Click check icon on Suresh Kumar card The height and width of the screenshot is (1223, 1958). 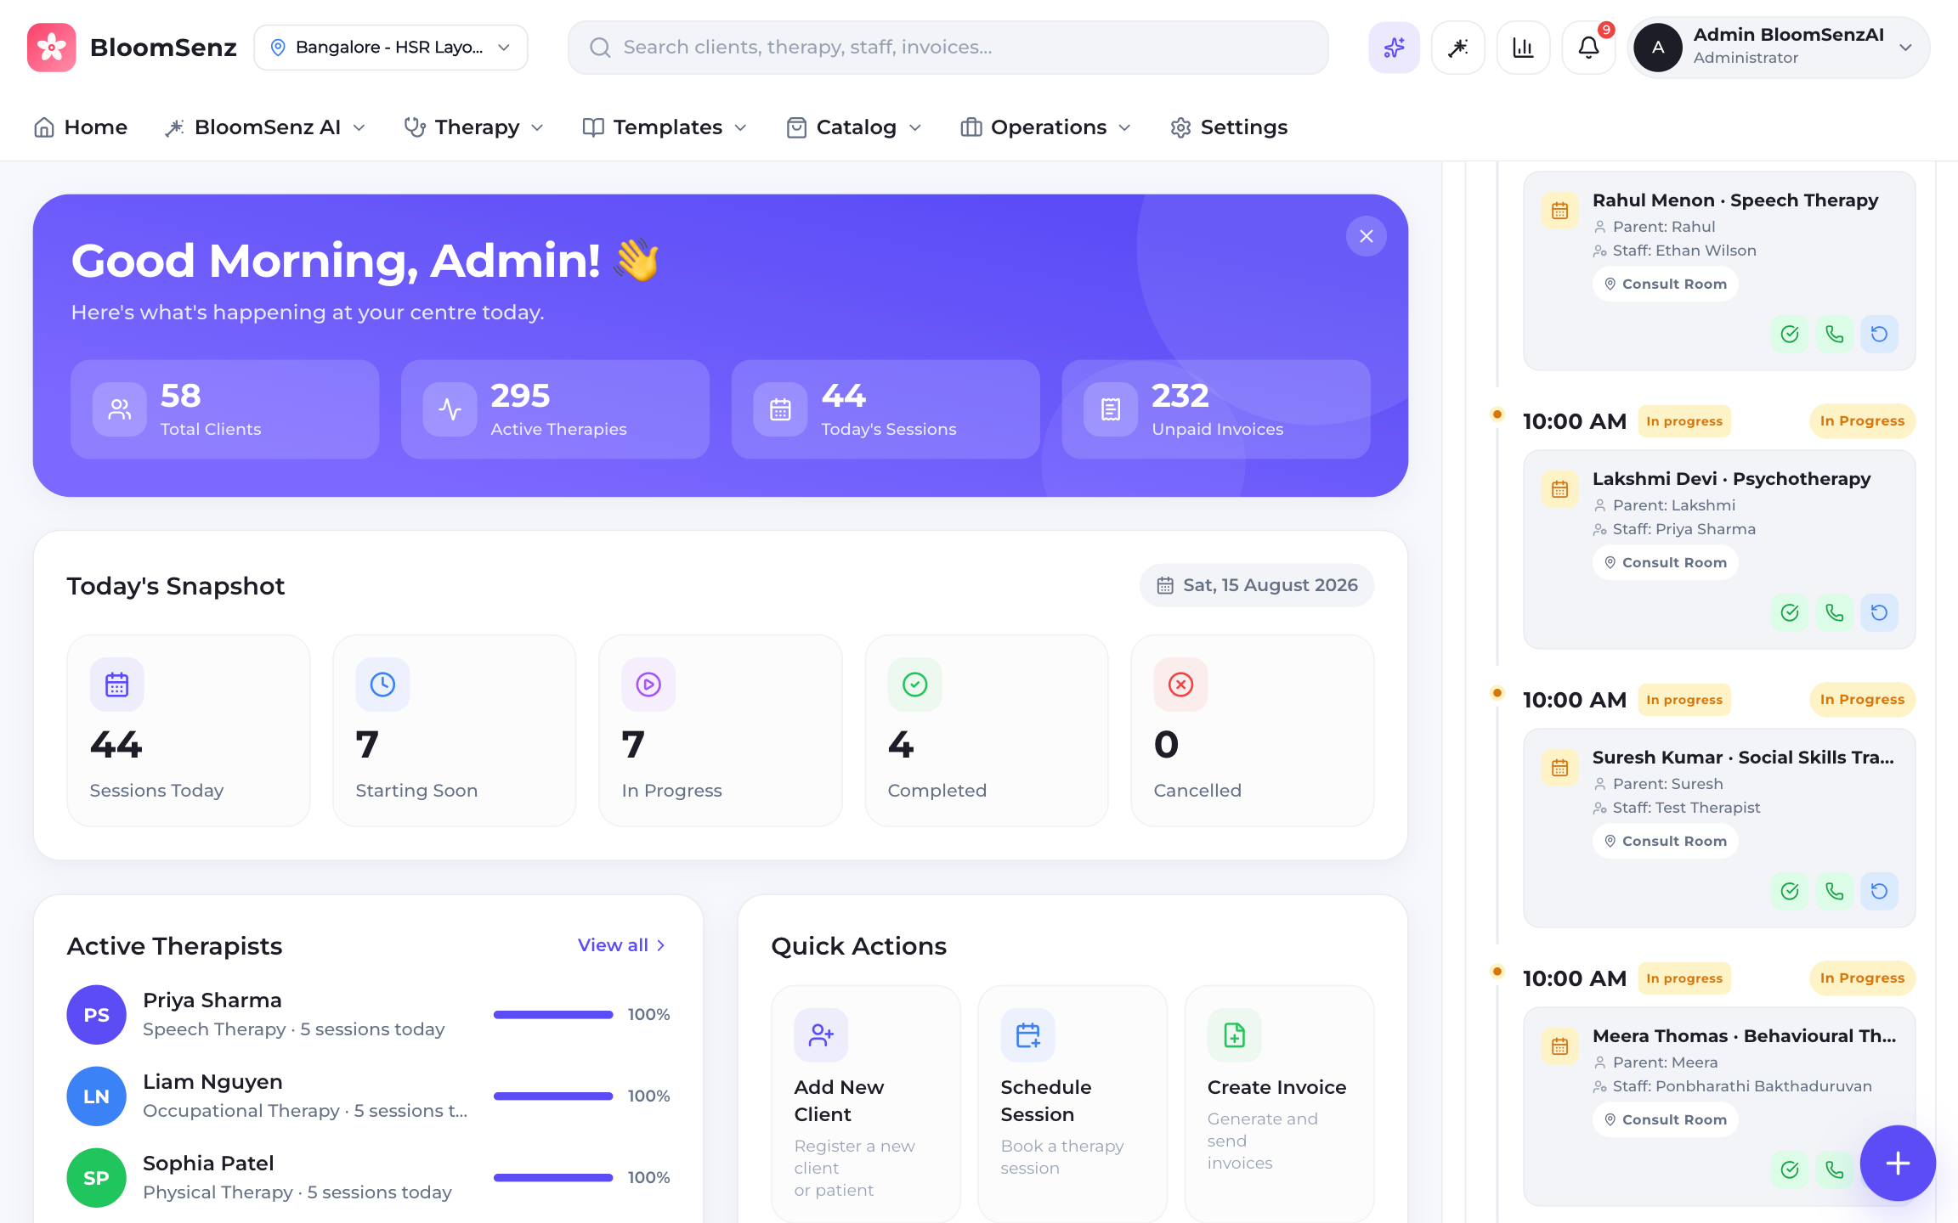1790,891
